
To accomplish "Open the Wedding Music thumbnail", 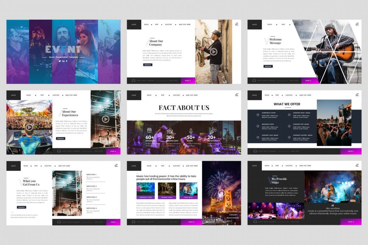I will tap(167, 191).
